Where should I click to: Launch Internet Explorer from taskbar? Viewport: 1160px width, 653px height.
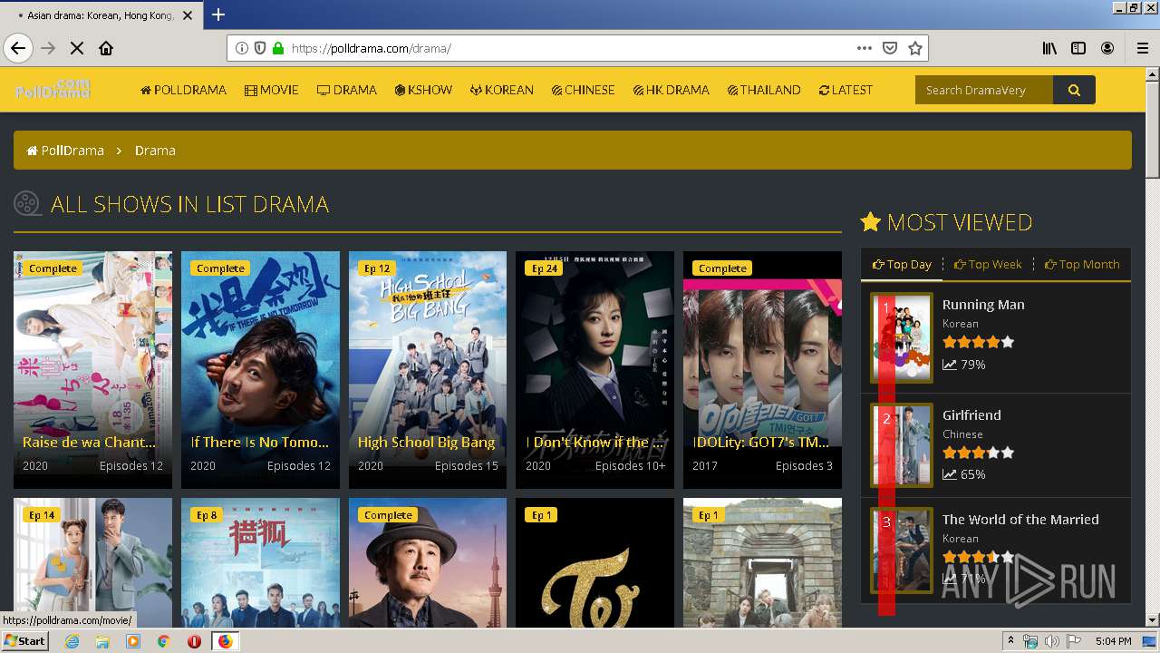[x=72, y=641]
